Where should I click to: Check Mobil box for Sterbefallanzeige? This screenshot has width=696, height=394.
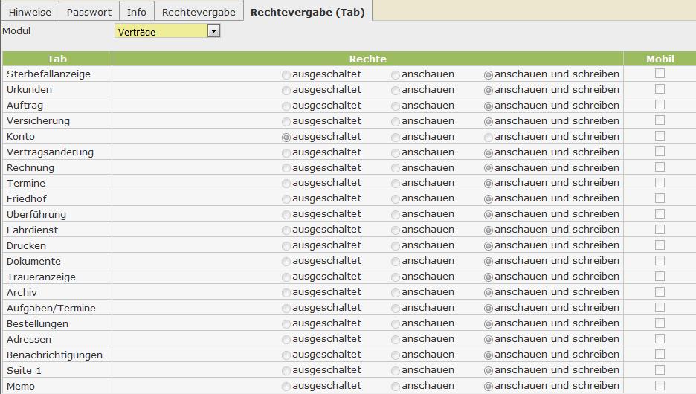pyautogui.click(x=660, y=74)
